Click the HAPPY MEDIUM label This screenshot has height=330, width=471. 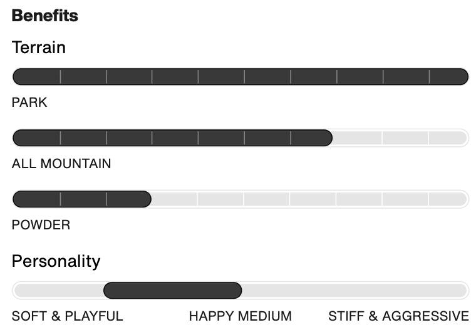pos(241,316)
